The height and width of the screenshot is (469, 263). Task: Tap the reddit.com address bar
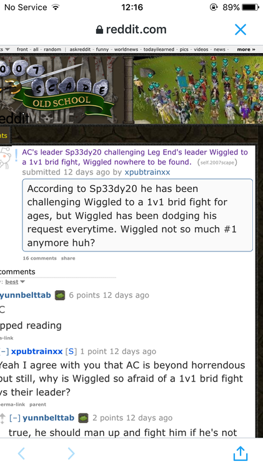pyautogui.click(x=131, y=29)
